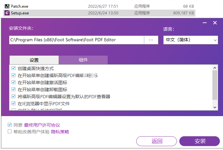This screenshot has width=223, height=150.
Task: Click the 809,187 KB size cell
Action: pyautogui.click(x=183, y=13)
